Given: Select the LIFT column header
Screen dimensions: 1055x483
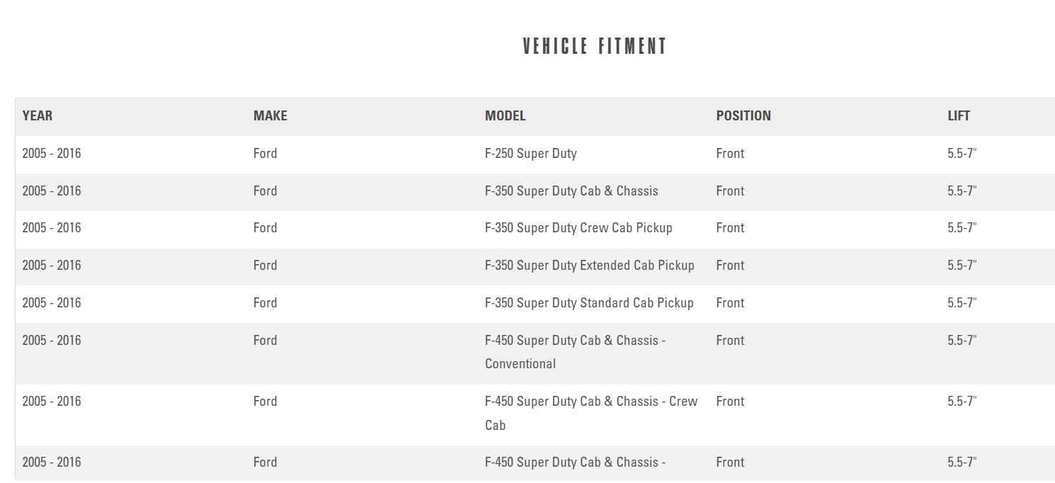Looking at the screenshot, I should pos(959,116).
